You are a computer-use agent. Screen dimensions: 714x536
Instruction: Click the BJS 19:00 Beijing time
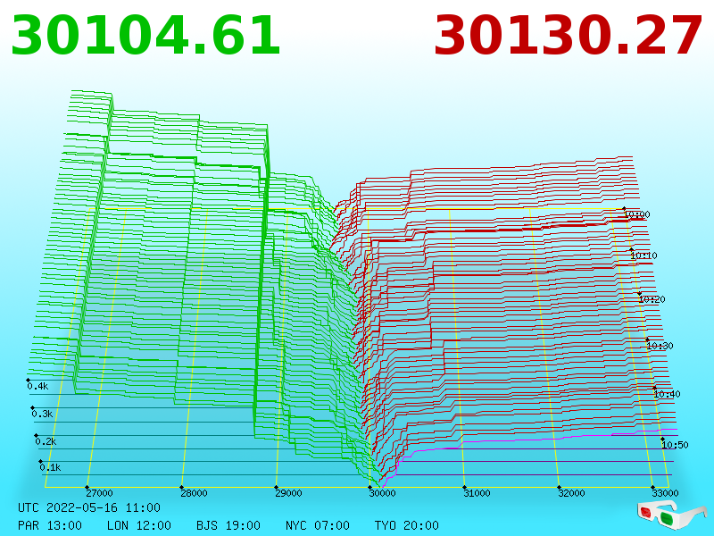pyautogui.click(x=228, y=525)
